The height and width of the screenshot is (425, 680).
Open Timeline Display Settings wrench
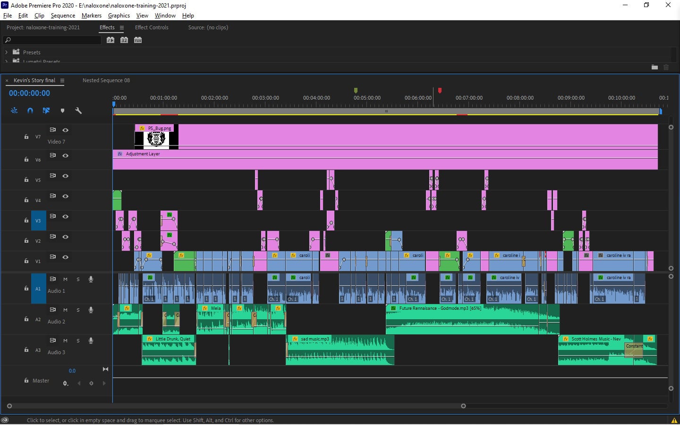[x=78, y=110]
